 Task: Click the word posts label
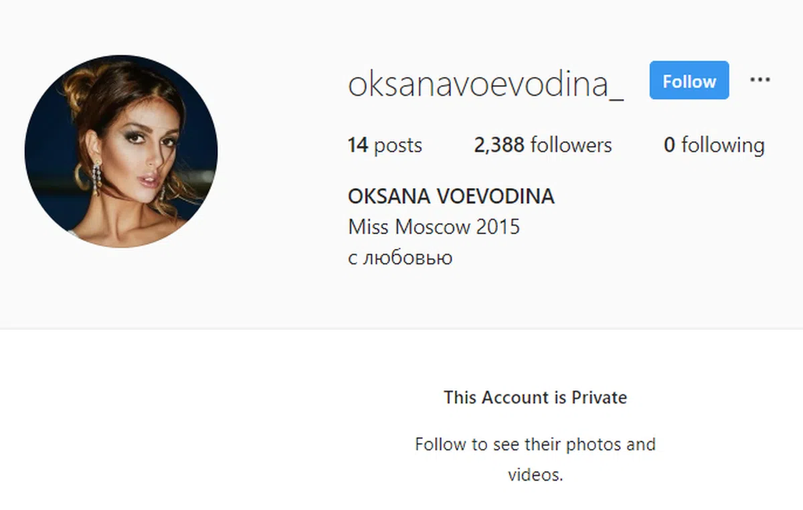[398, 146]
